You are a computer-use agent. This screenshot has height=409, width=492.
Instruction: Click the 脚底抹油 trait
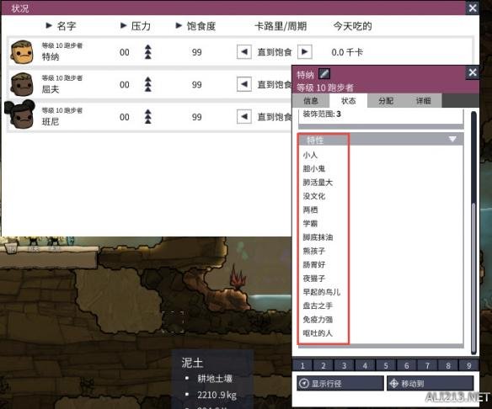[318, 237]
